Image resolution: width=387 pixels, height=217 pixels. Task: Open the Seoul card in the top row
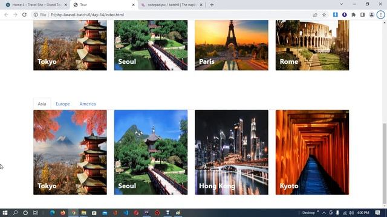[151, 45]
